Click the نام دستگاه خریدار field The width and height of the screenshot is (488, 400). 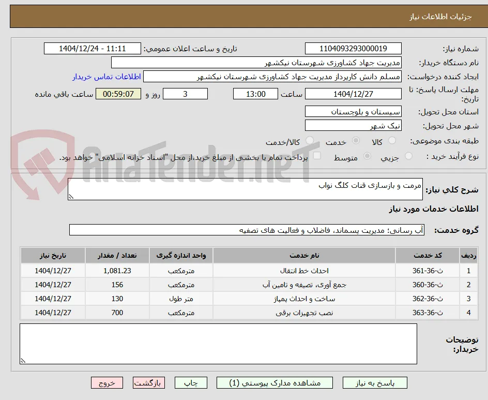coord(256,63)
